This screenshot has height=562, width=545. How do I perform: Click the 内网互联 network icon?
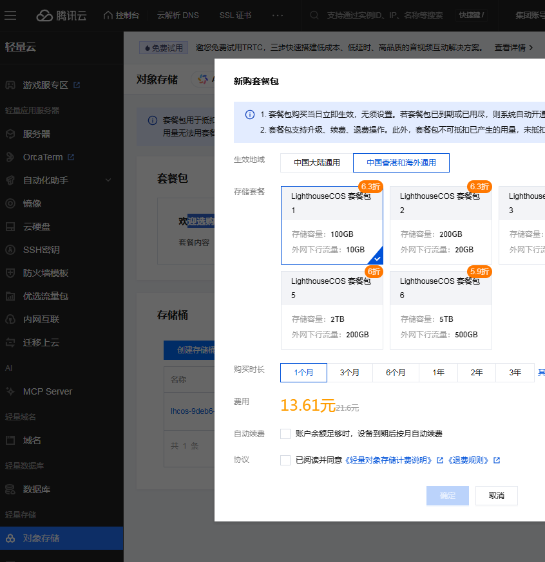[10, 319]
